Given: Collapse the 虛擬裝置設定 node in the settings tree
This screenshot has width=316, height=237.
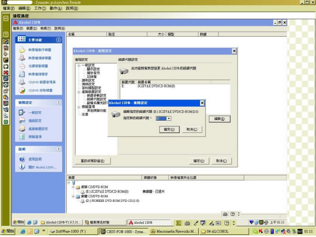Looking at the screenshot, I should 79,92.
